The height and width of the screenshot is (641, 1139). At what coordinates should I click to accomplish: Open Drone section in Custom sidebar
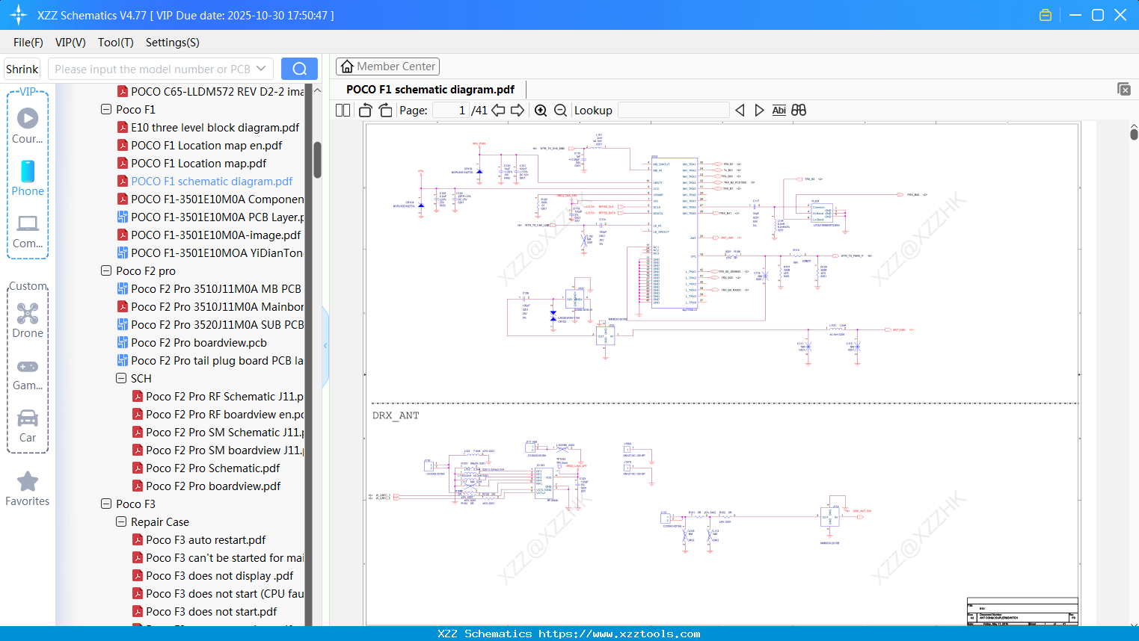28,321
